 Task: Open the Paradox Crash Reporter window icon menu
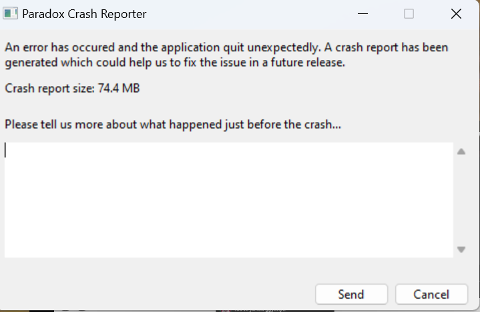coord(11,14)
